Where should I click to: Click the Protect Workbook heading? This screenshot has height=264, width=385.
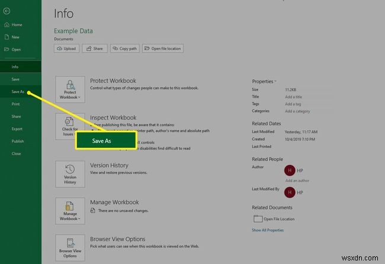click(113, 81)
